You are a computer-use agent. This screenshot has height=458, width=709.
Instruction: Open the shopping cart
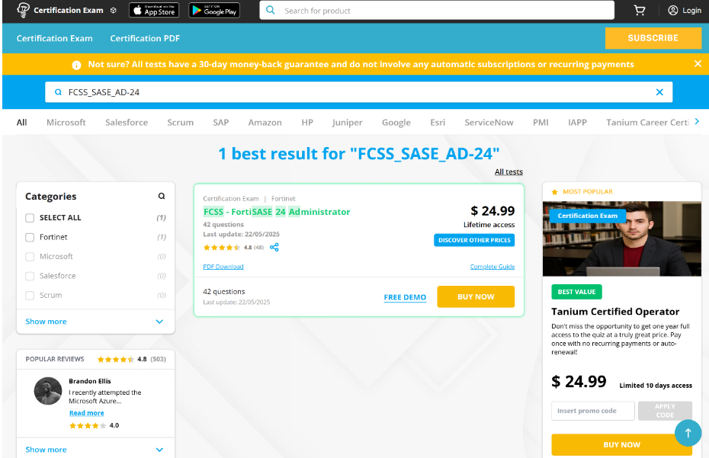(640, 10)
